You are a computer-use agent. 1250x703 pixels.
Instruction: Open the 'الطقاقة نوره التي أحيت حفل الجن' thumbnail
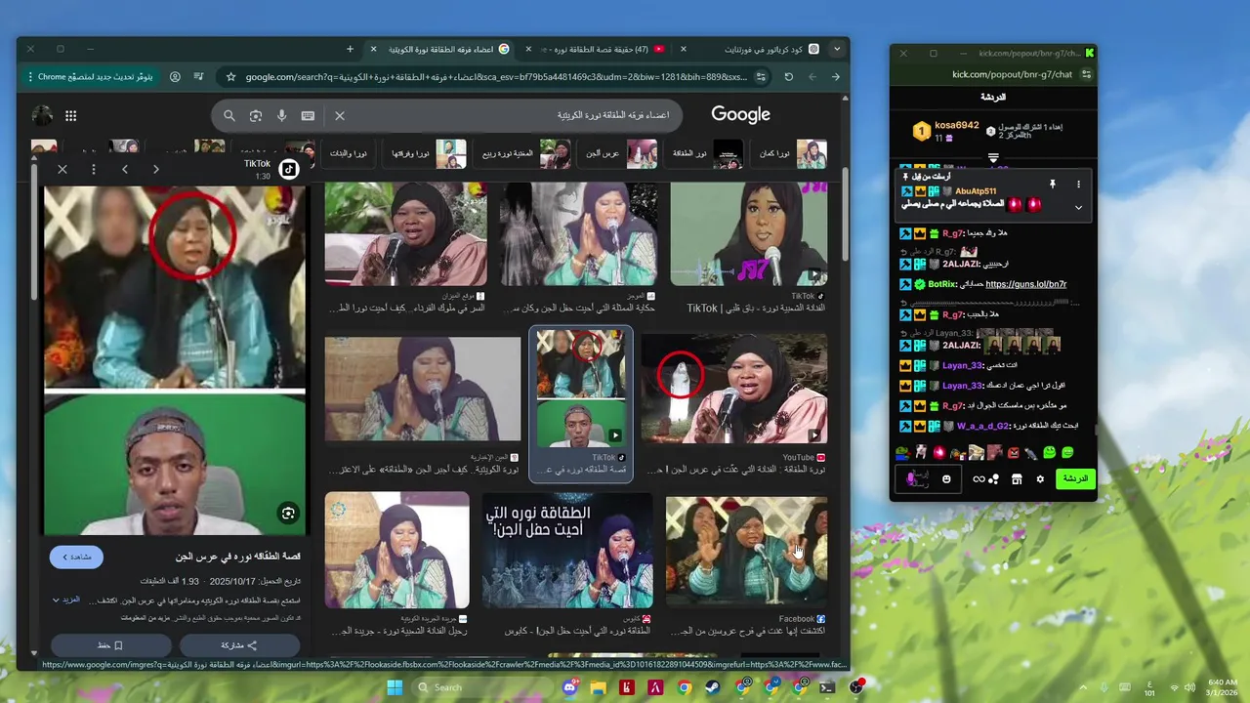[x=567, y=550]
